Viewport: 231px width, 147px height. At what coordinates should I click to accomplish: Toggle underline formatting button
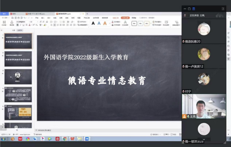coord(23,25)
